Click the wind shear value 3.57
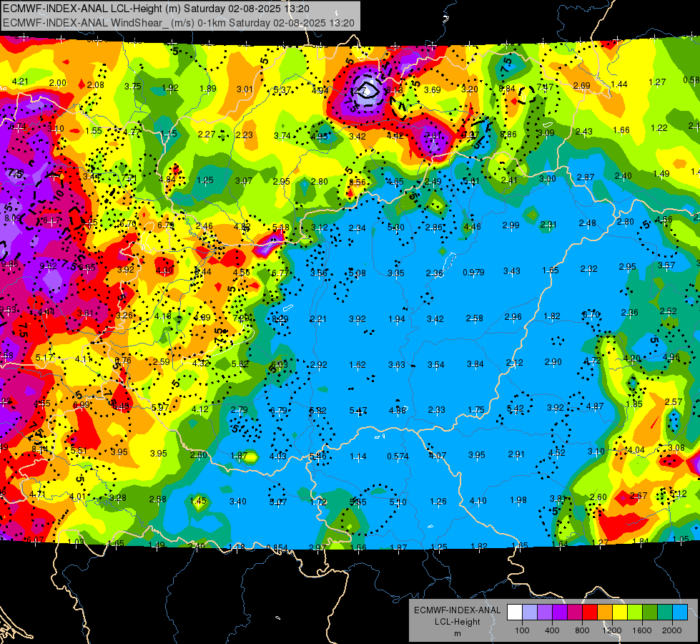 coord(666,265)
